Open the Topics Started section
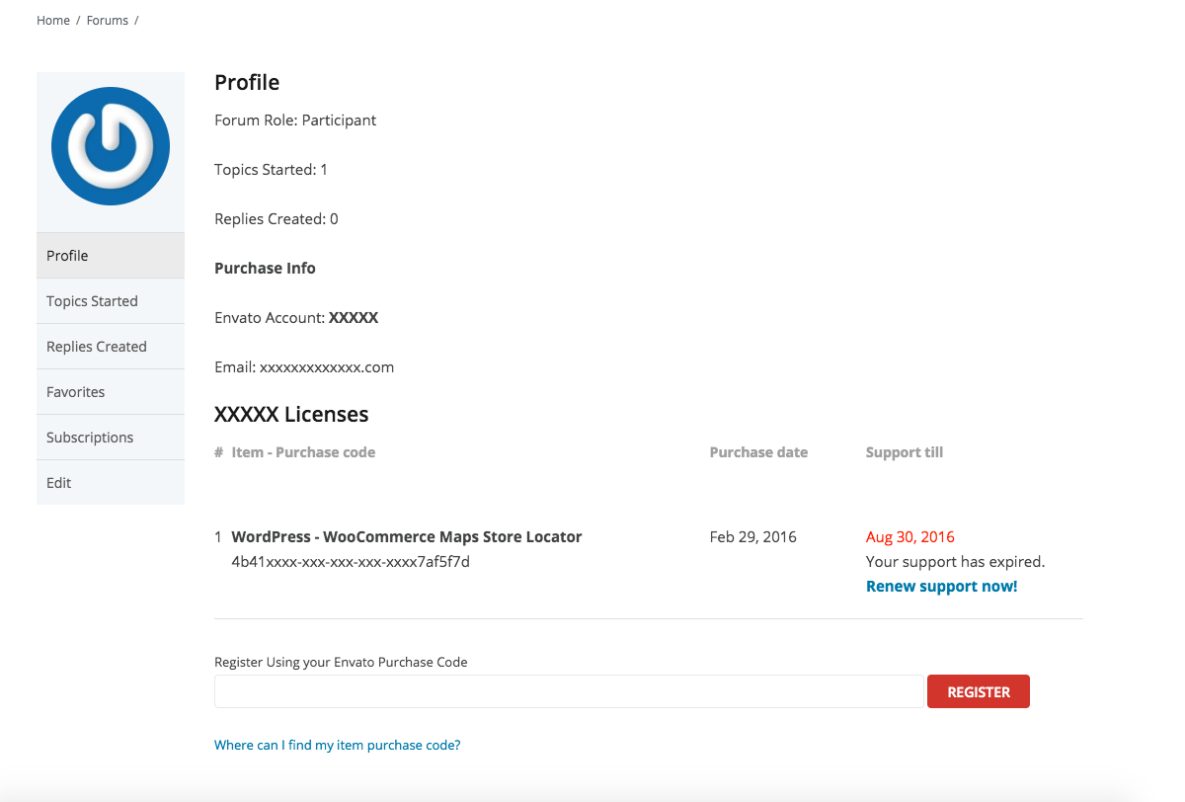 click(92, 301)
